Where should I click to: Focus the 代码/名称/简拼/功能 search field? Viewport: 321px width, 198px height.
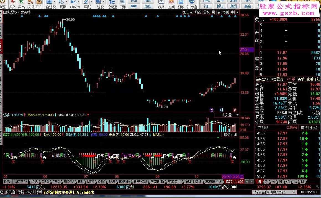[x=274, y=192]
